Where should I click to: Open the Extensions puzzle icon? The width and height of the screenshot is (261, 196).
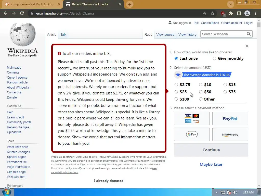[x=231, y=13]
